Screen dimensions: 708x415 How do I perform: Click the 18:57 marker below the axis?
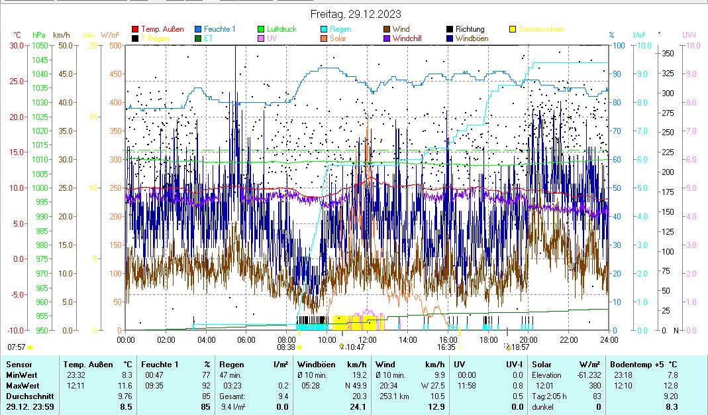pyautogui.click(x=508, y=347)
